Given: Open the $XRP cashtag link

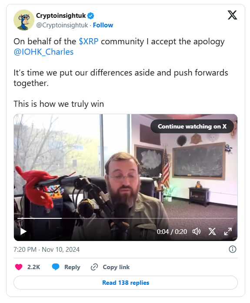Looking at the screenshot, I should tap(88, 41).
